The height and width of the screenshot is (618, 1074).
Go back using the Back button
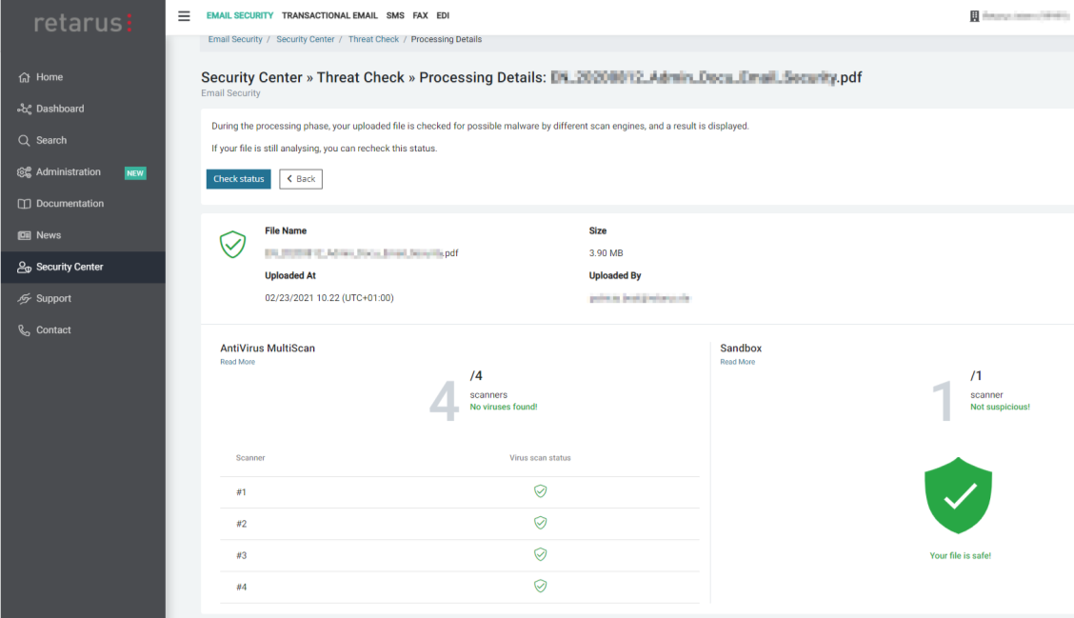301,179
